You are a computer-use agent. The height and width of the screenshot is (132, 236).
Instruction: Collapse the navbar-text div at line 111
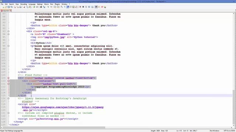(x=8, y=84)
